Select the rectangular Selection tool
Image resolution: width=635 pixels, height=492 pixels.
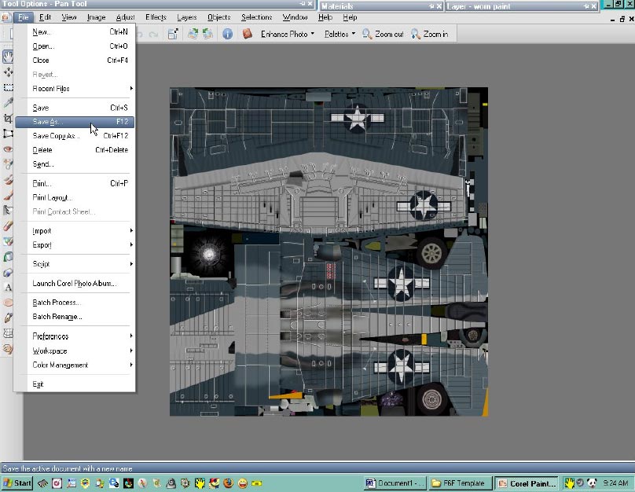[8, 88]
